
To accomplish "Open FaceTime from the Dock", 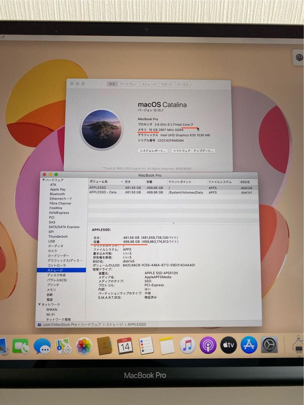I will pos(21,346).
